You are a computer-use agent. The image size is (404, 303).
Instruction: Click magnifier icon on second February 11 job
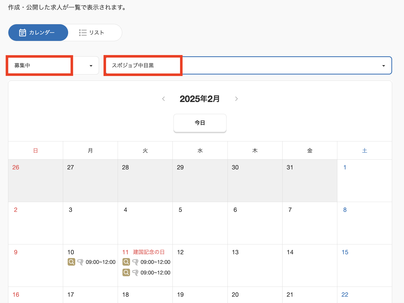click(x=126, y=272)
